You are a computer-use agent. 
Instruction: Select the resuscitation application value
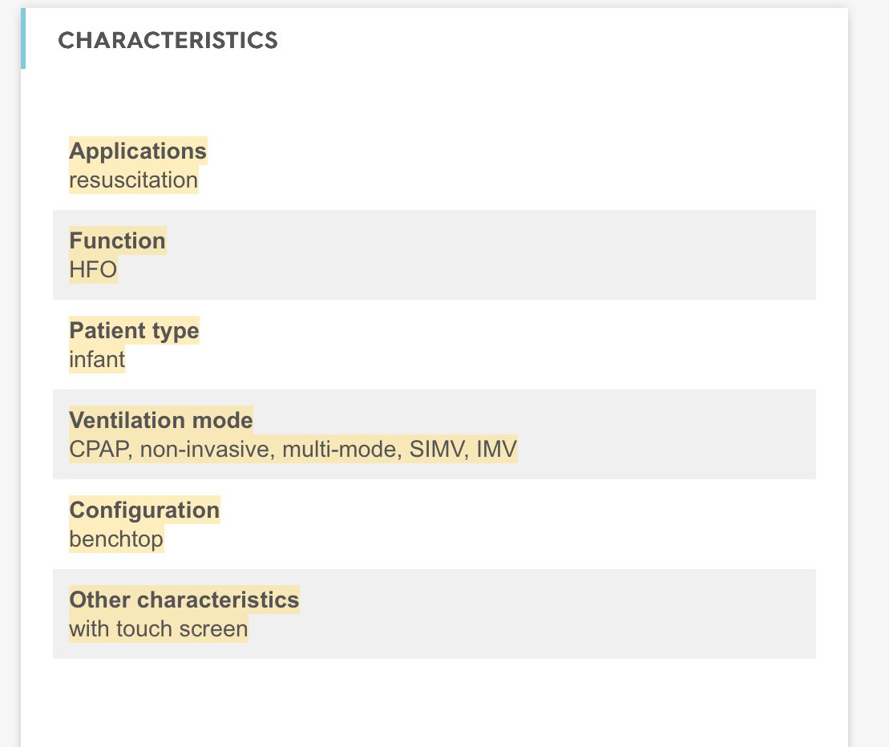[133, 180]
